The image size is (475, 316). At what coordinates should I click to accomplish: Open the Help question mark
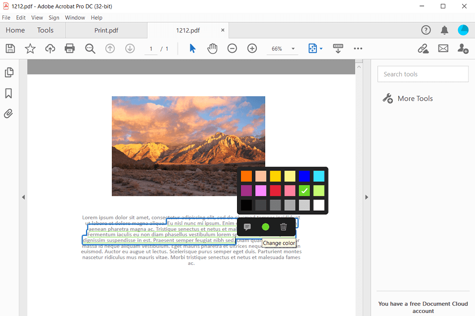coord(426,30)
